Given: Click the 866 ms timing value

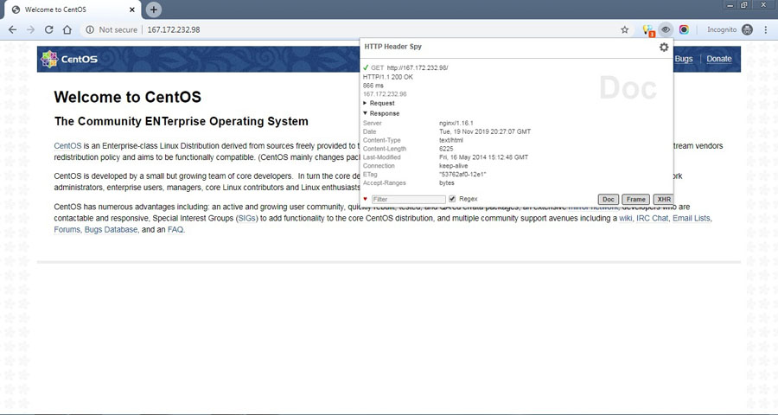Looking at the screenshot, I should tap(373, 86).
